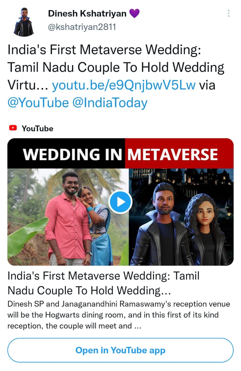Open the card title India's First Metaverse Wedding

click(x=104, y=283)
